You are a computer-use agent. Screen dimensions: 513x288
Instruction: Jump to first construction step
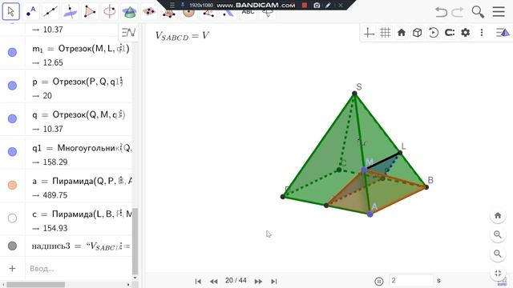[x=198, y=281]
